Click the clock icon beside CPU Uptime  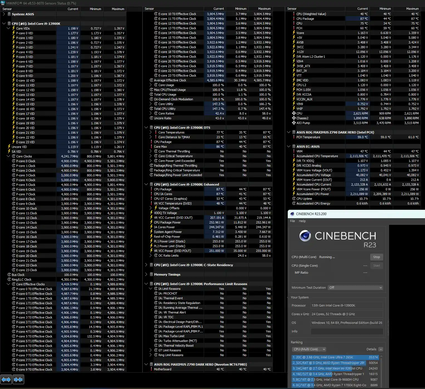(294, 199)
